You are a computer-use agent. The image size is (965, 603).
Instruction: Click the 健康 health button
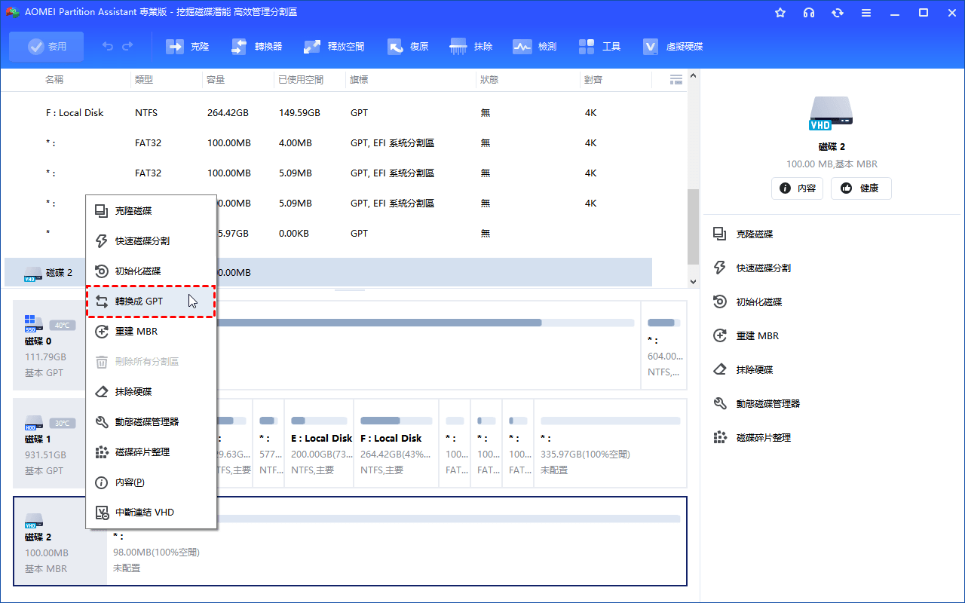coord(860,188)
